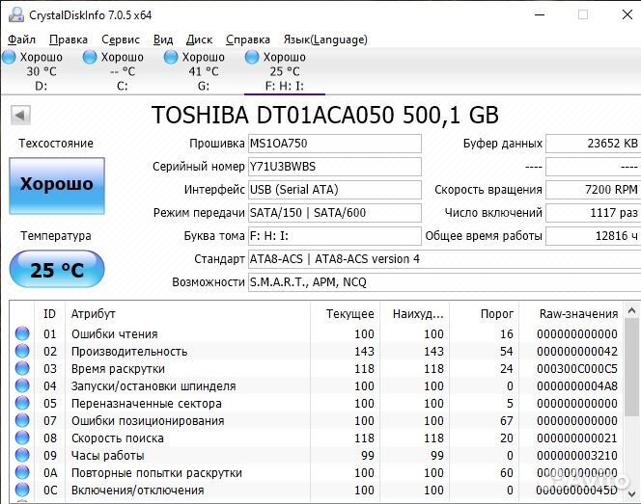Select the Производительность attribute text
Viewport: 641px width, 504px height.
pos(129,352)
